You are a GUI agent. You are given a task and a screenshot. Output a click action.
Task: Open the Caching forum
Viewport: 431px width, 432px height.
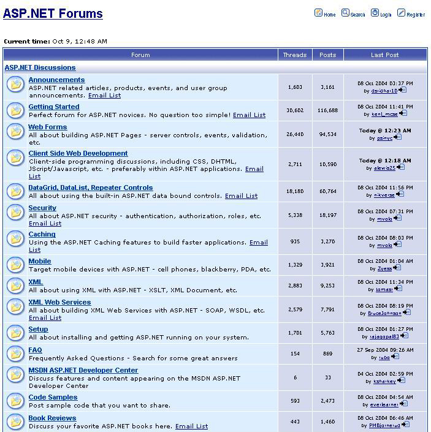tap(42, 234)
